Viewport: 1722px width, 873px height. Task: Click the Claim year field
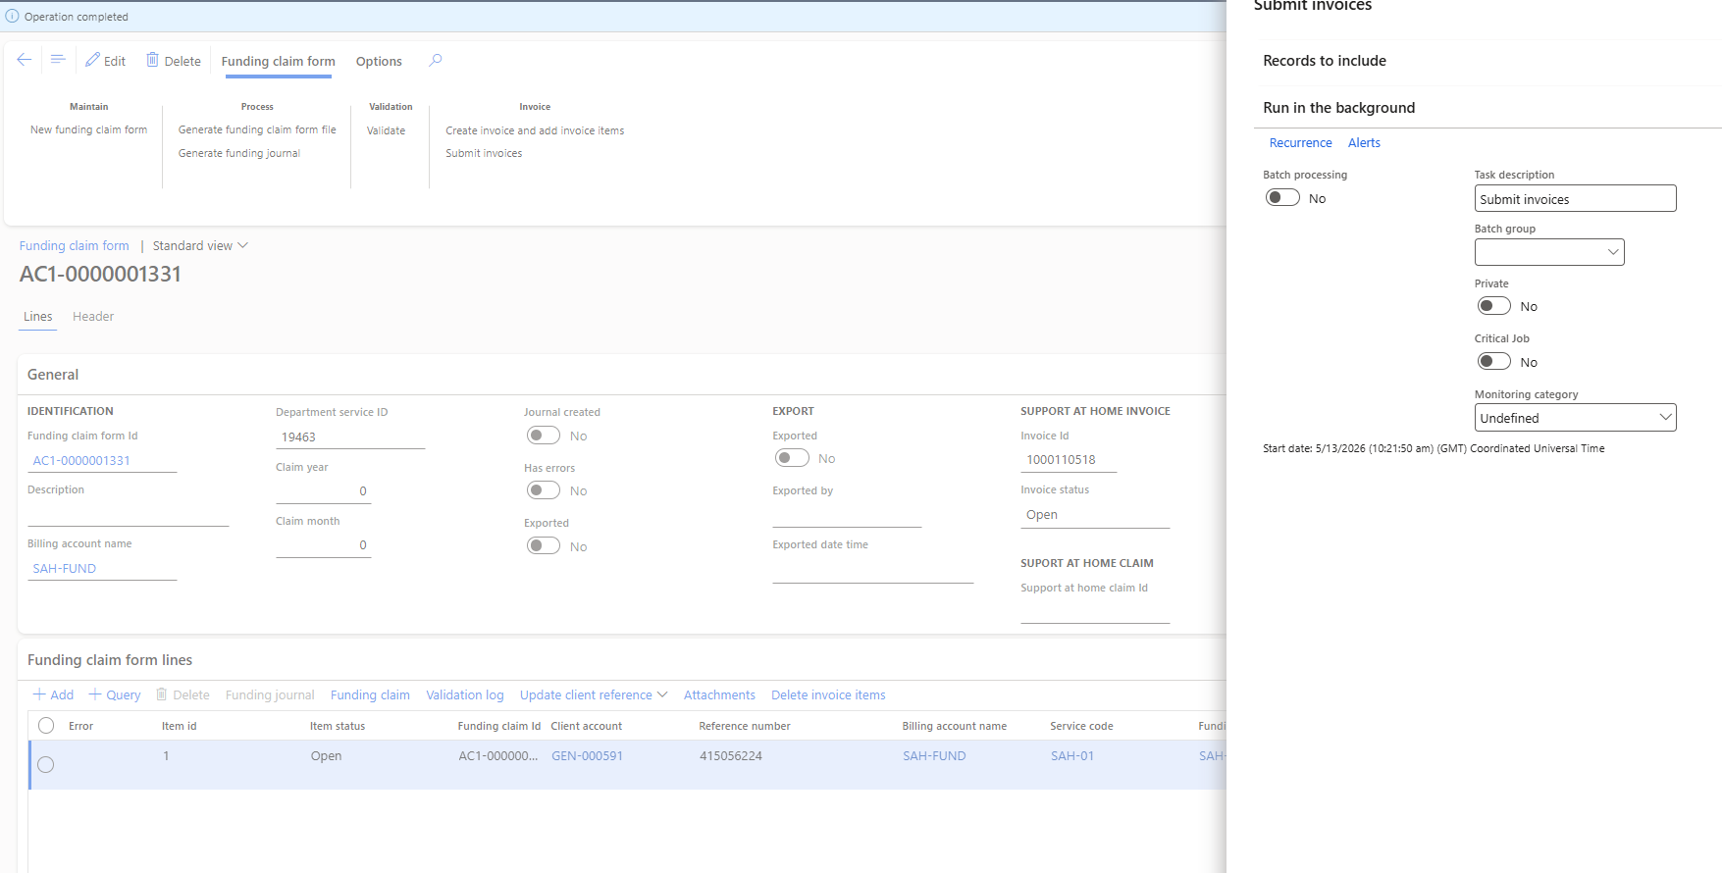[x=323, y=490]
